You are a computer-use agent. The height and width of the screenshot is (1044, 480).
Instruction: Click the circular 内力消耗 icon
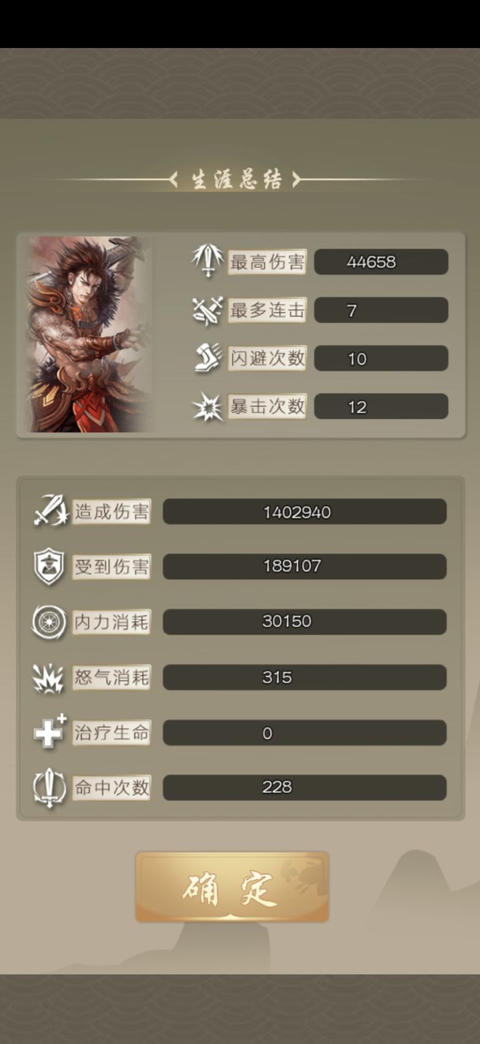[x=49, y=623]
